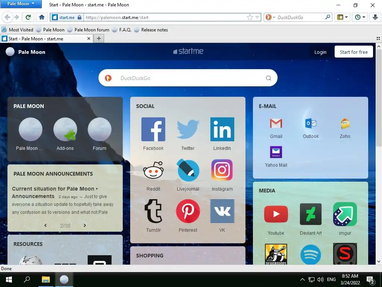Open the Facebook shortcut icon
The height and width of the screenshot is (287, 382).
tap(153, 129)
